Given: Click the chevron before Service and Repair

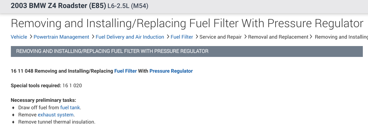Looking at the screenshot, I should pos(196,37).
